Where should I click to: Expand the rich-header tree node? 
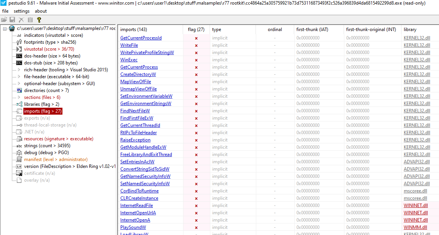(19, 70)
